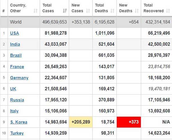This screenshot has width=172, height=140.
Task: Click the yellow +205,289 new cases cell
Action: 81,122
